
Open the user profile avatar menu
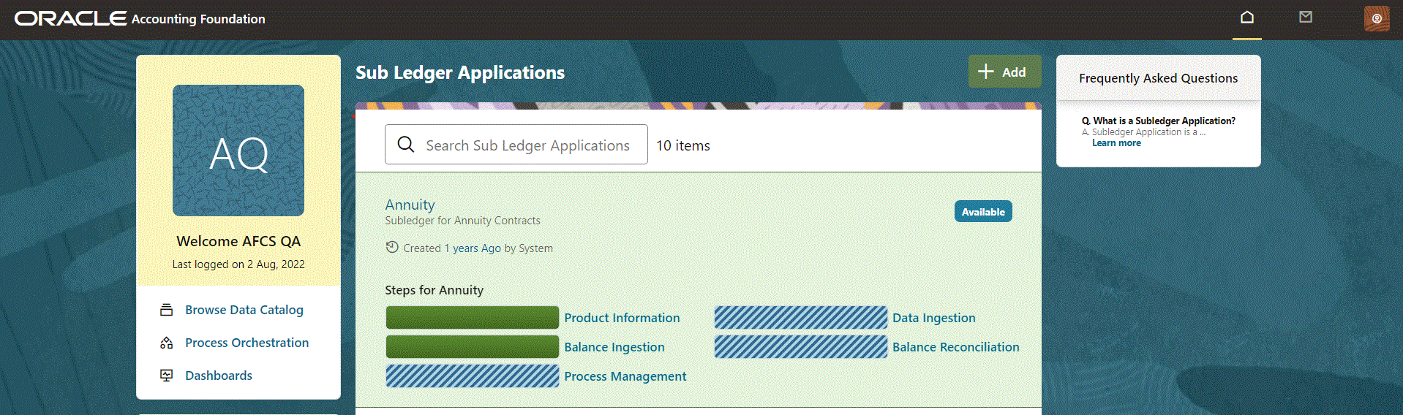(1377, 18)
